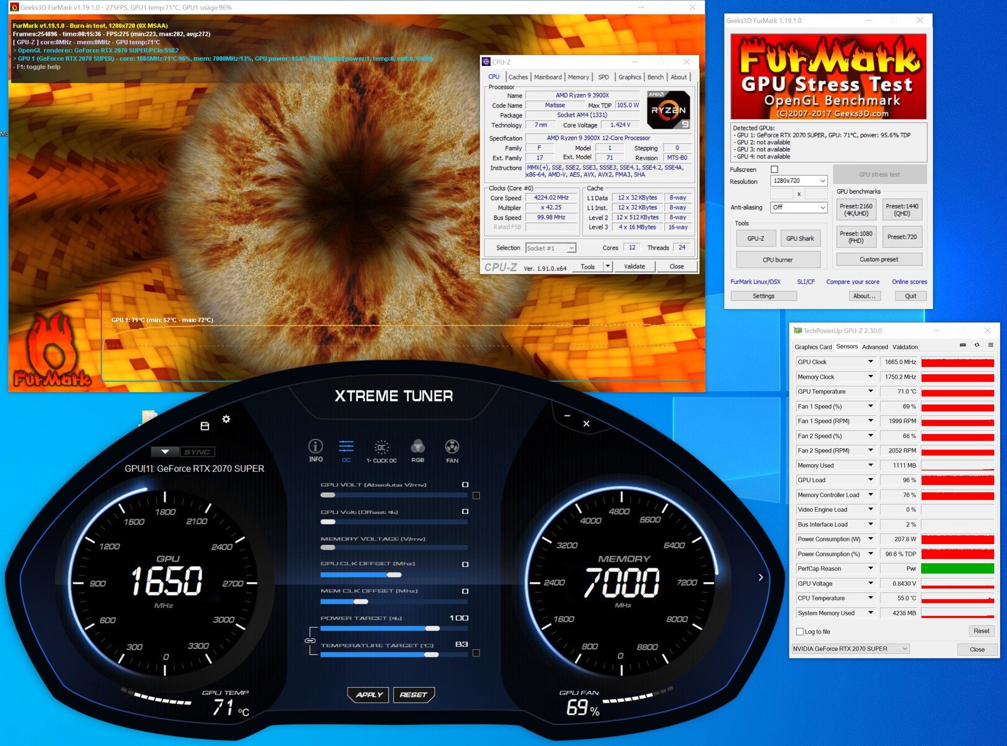Click the Ryzen 9 logo in CPU-Z
Image resolution: width=1007 pixels, height=746 pixels.
coord(669,109)
